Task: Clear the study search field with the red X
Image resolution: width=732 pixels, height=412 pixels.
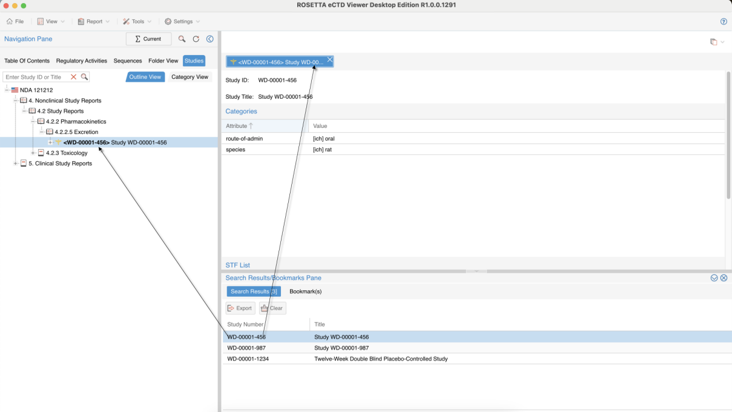Action: tap(74, 77)
